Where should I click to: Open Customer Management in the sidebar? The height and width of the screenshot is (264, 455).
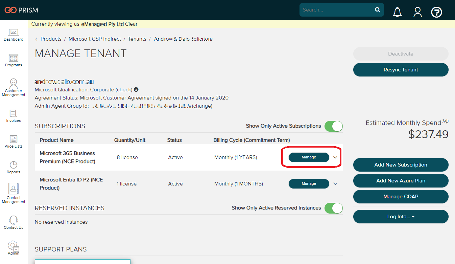[x=14, y=88]
